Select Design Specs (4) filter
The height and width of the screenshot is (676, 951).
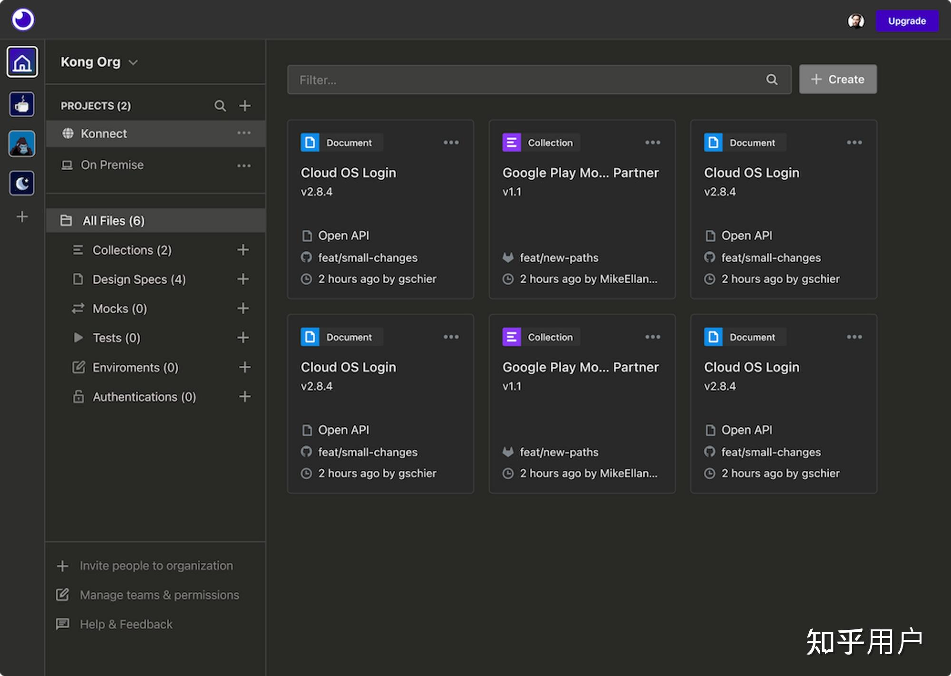point(138,279)
